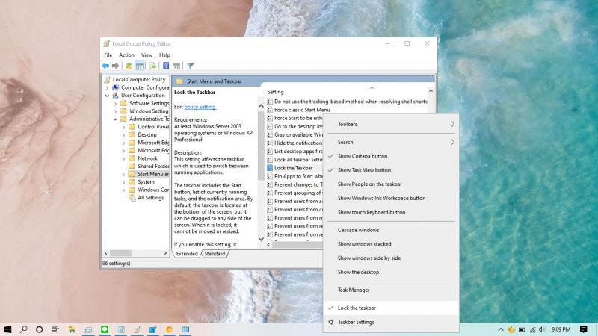Switch to the Standard tab
This screenshot has height=336, width=598.
(x=215, y=254)
